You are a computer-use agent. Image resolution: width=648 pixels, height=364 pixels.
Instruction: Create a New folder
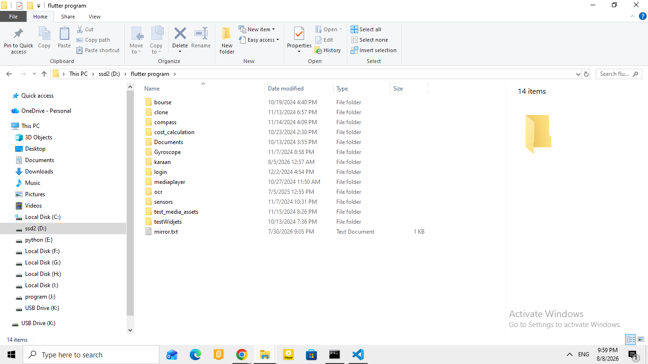(x=227, y=40)
